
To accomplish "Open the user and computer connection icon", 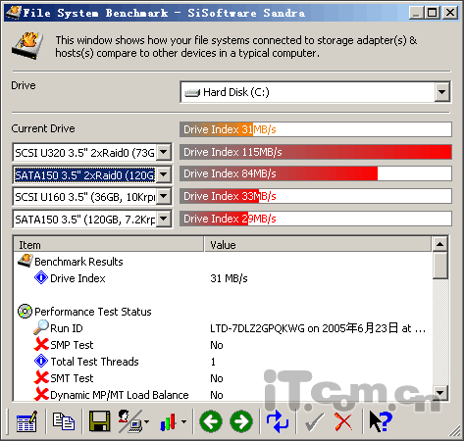I will click(x=133, y=421).
